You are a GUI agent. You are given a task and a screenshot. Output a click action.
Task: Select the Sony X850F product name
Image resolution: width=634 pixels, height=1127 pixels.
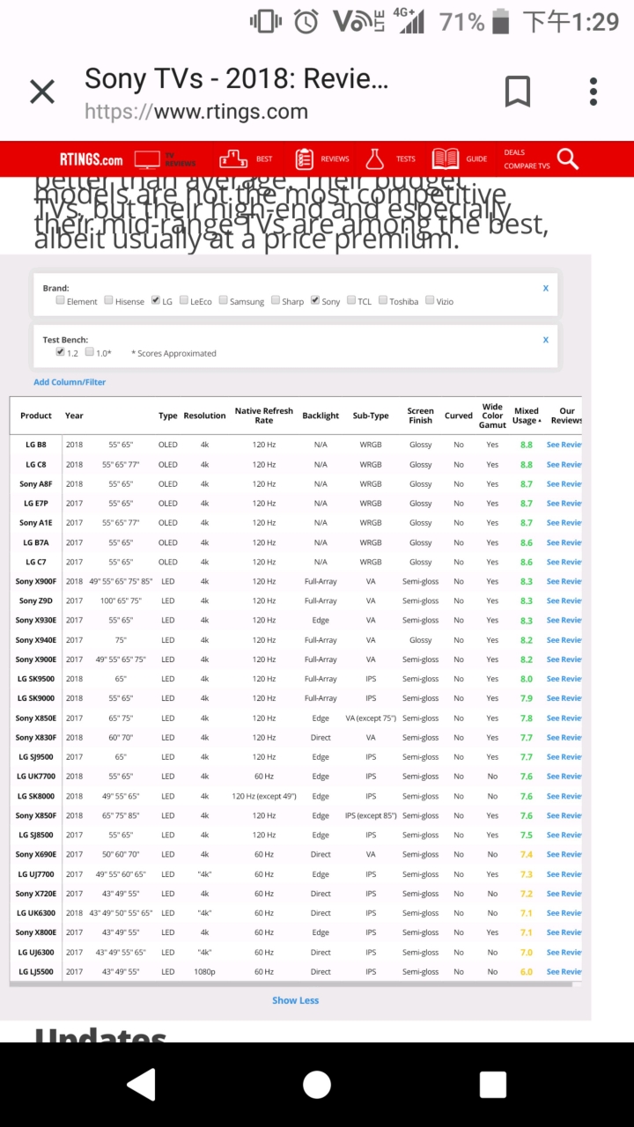(x=36, y=815)
